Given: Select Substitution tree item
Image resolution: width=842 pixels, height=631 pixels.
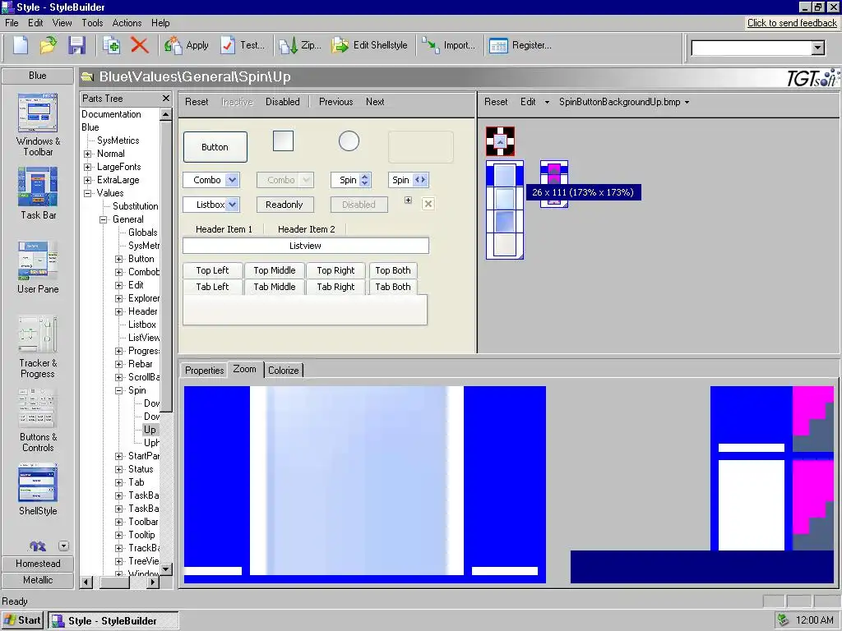Looking at the screenshot, I should (x=136, y=206).
